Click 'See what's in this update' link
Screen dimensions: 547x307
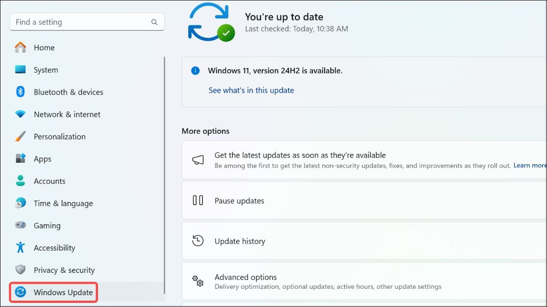[x=251, y=90]
